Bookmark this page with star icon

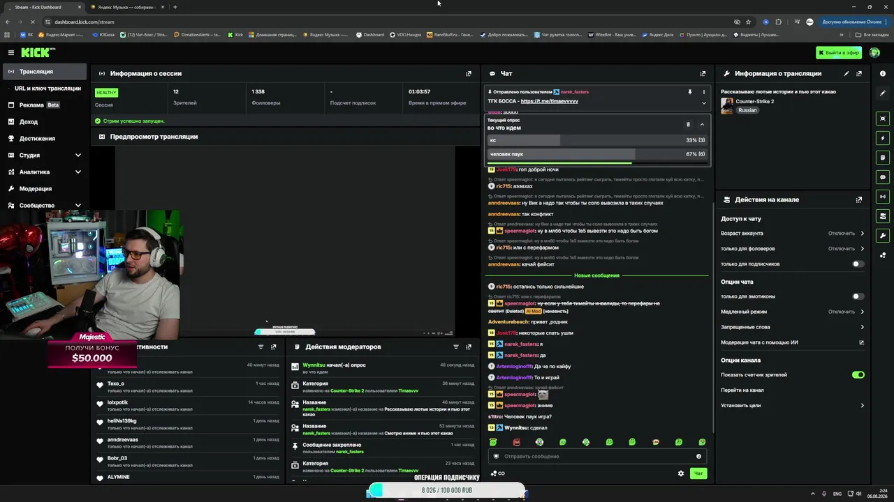[x=748, y=22]
